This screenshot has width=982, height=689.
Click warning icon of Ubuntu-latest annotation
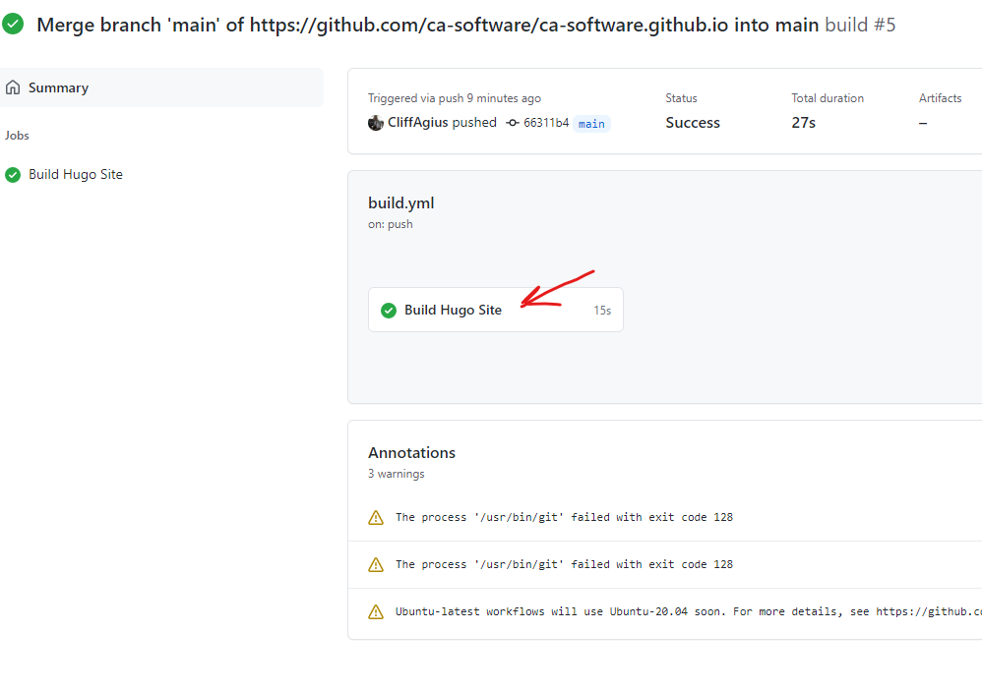pyautogui.click(x=376, y=612)
